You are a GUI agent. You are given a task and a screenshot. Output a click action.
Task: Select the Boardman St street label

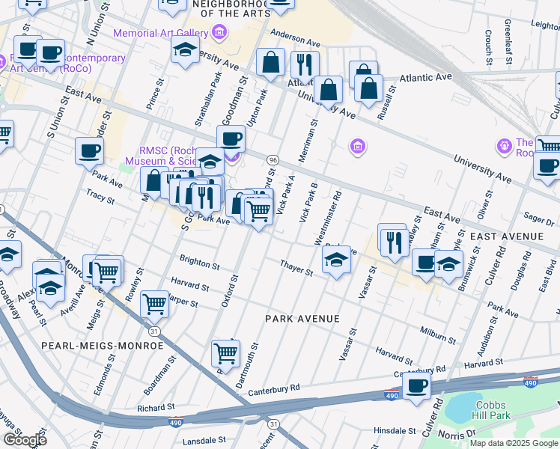160,376
